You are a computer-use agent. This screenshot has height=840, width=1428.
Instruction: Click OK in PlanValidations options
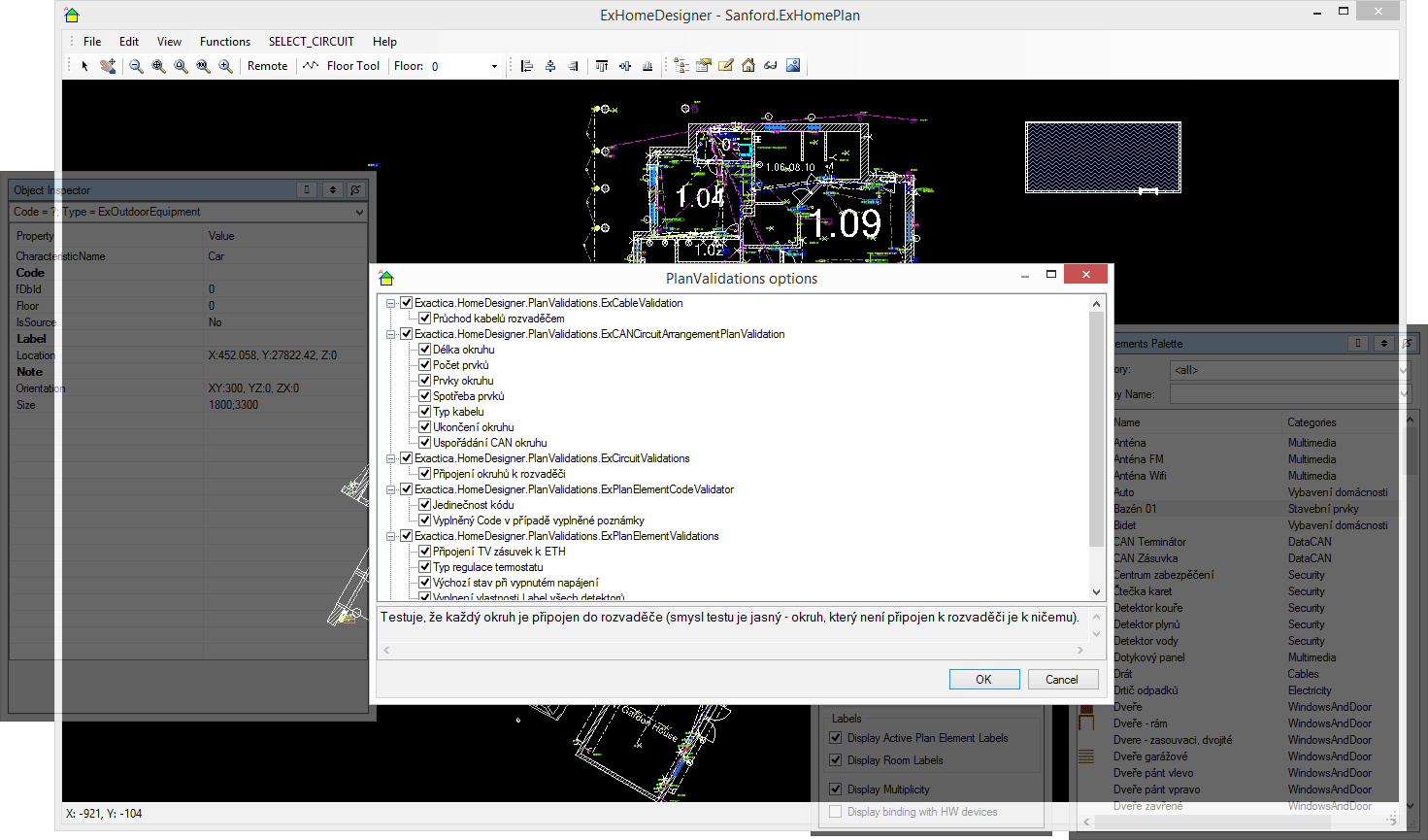983,680
